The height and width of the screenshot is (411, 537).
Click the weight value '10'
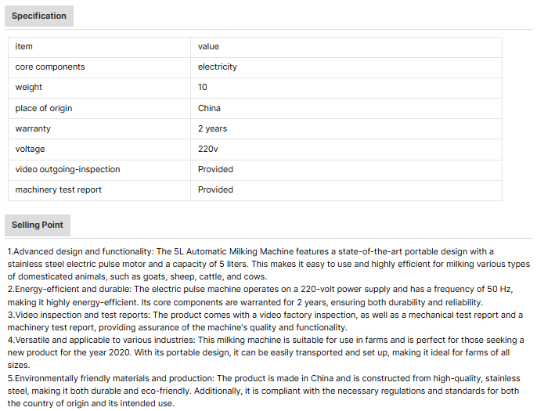pyautogui.click(x=203, y=88)
